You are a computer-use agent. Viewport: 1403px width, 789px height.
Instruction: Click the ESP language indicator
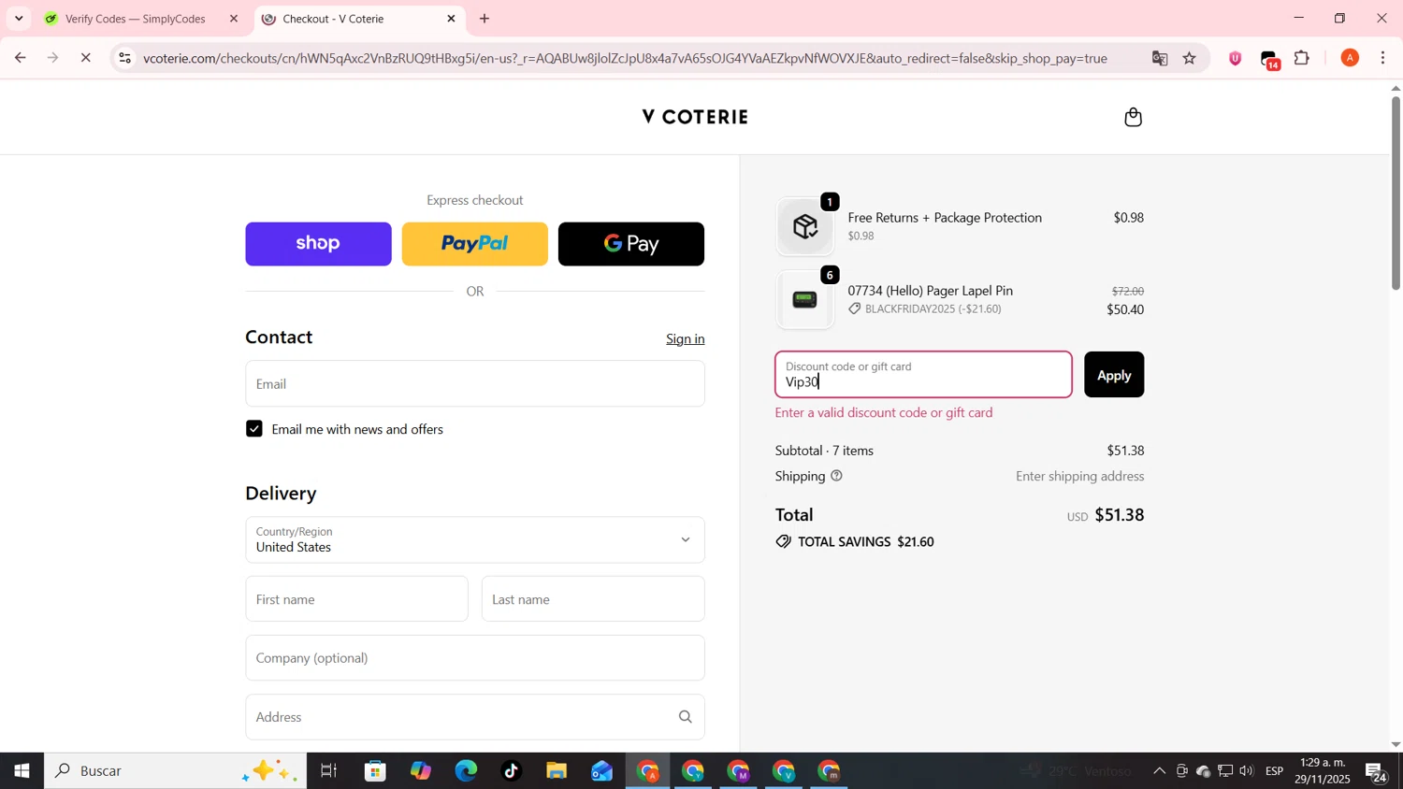click(x=1275, y=771)
